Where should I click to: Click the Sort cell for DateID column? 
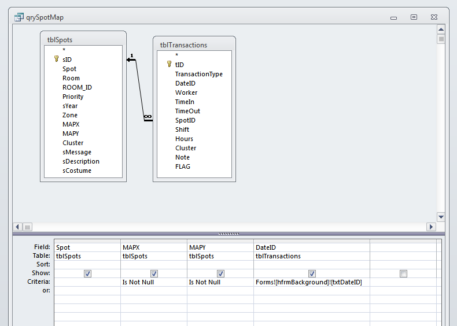coord(312,265)
